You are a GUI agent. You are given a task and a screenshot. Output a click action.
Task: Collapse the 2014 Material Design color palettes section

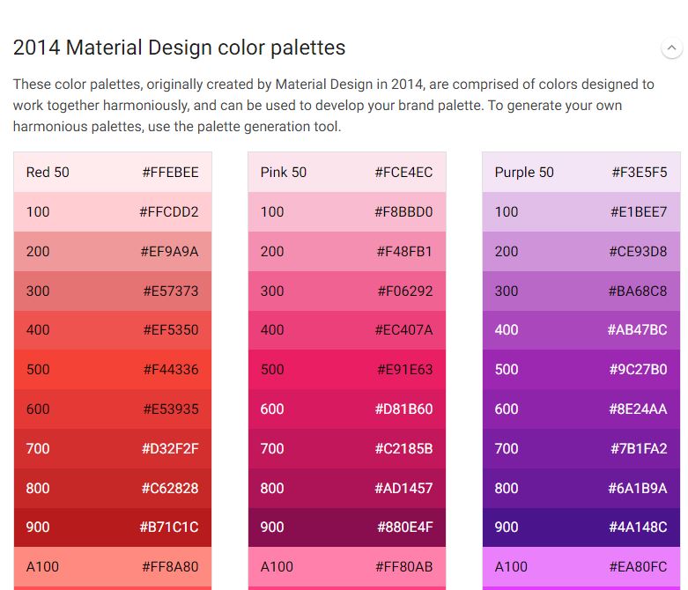(x=671, y=48)
